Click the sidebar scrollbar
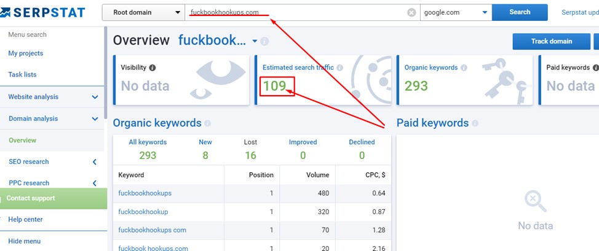Screen dimensions: 599x251 (x=105, y=72)
